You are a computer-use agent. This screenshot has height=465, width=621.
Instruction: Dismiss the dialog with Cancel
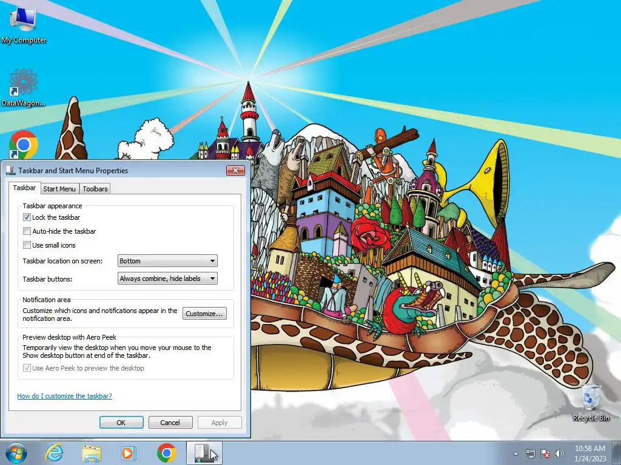coord(170,422)
